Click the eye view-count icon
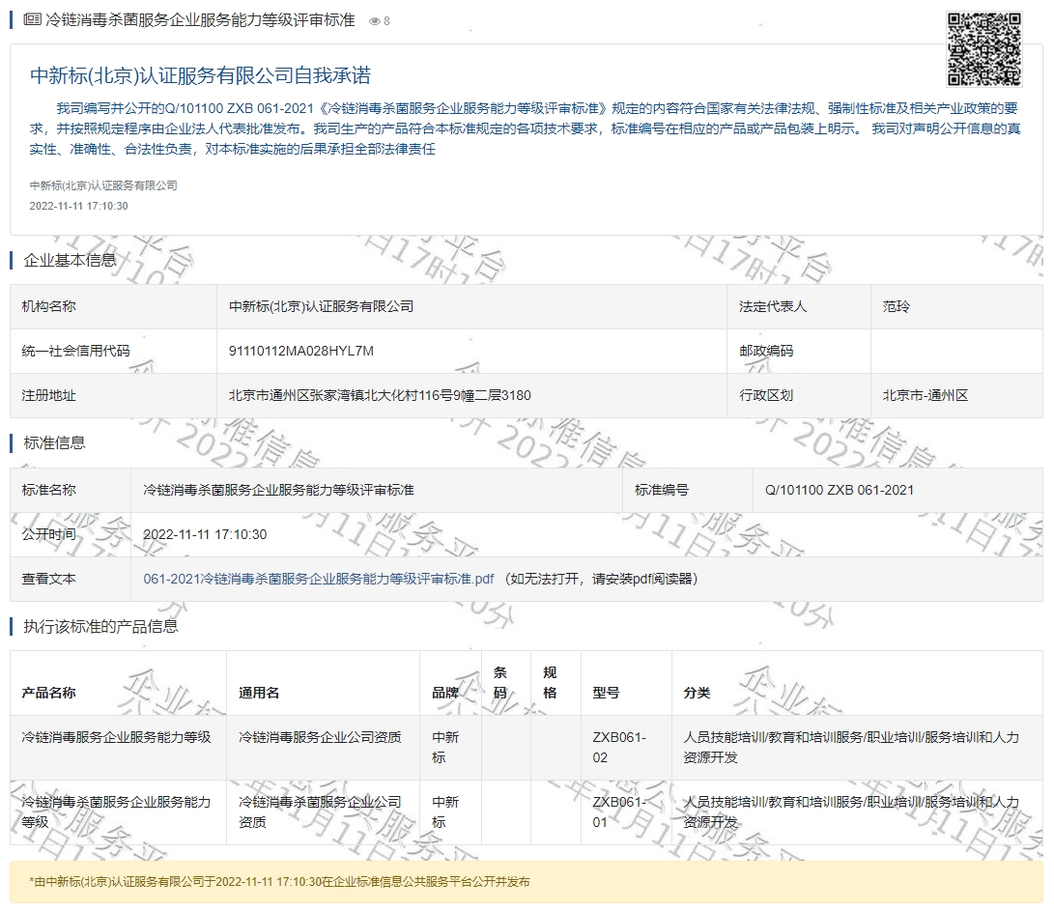 coord(375,21)
